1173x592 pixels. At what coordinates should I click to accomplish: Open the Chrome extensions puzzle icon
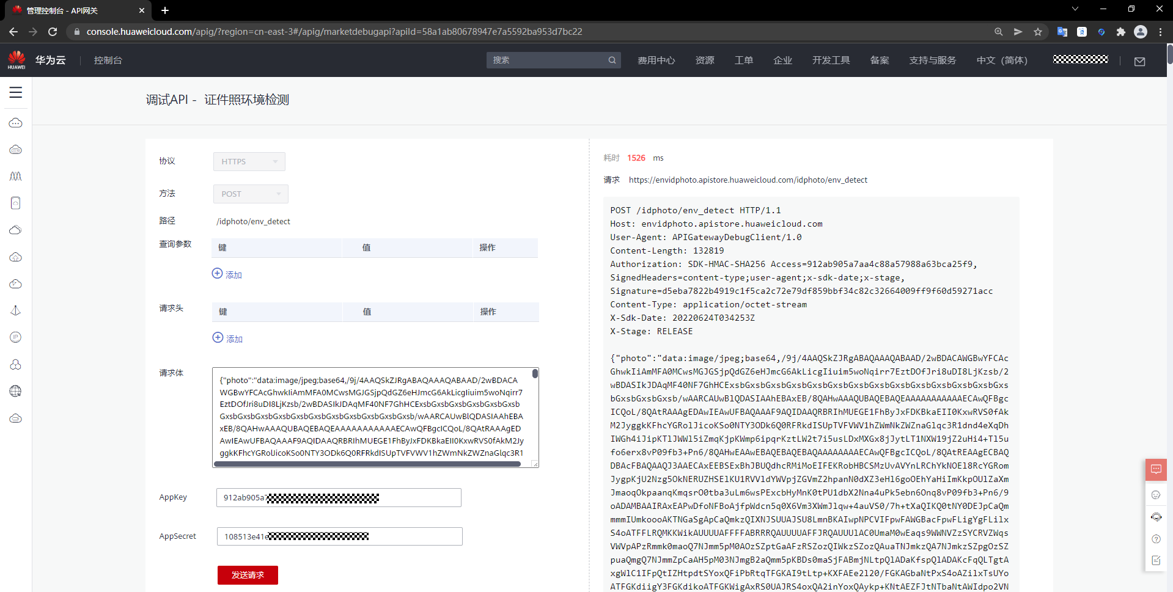click(1121, 32)
